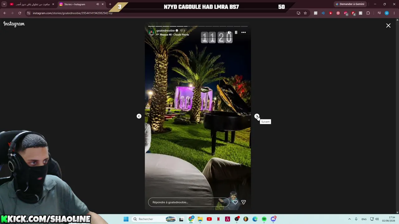Install app icon in the address bar
The width and height of the screenshot is (399, 224).
click(x=299, y=13)
